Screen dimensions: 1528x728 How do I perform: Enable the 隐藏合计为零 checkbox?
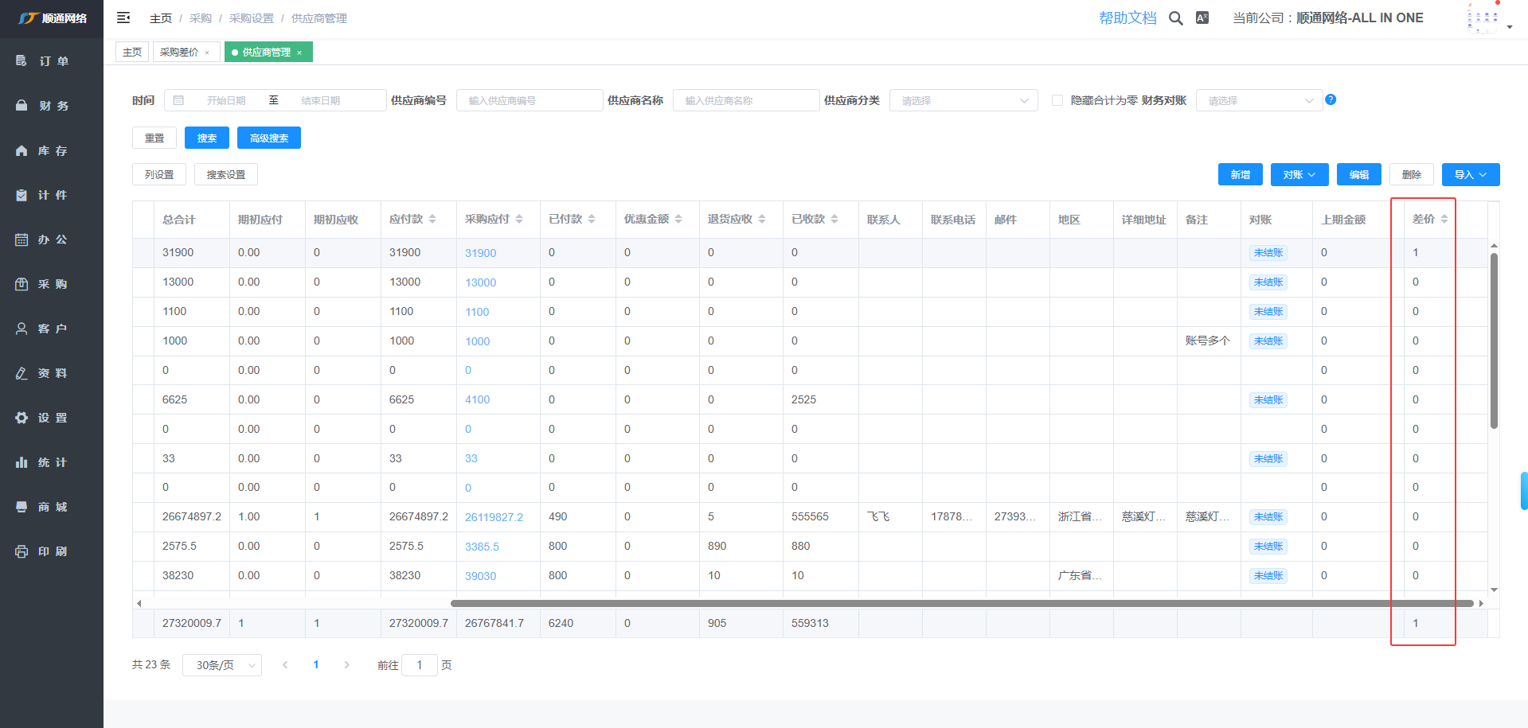[1057, 100]
